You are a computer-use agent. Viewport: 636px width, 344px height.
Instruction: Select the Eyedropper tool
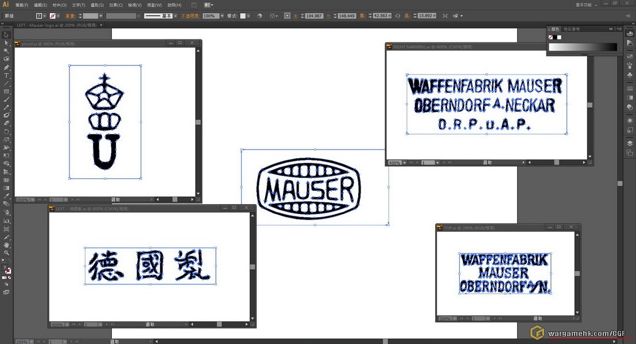coord(6,196)
